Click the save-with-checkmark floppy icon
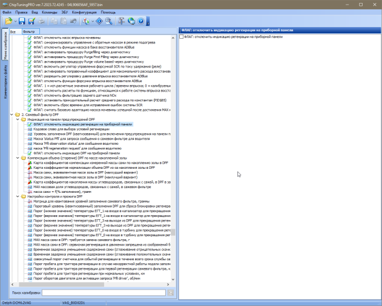Viewport: 382px width, 306px height. 31,21
